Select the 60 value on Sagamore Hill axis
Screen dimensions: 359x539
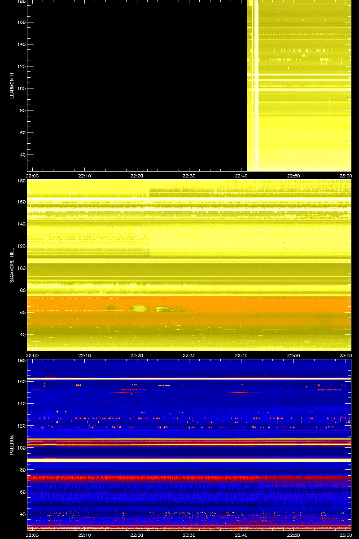(22, 312)
